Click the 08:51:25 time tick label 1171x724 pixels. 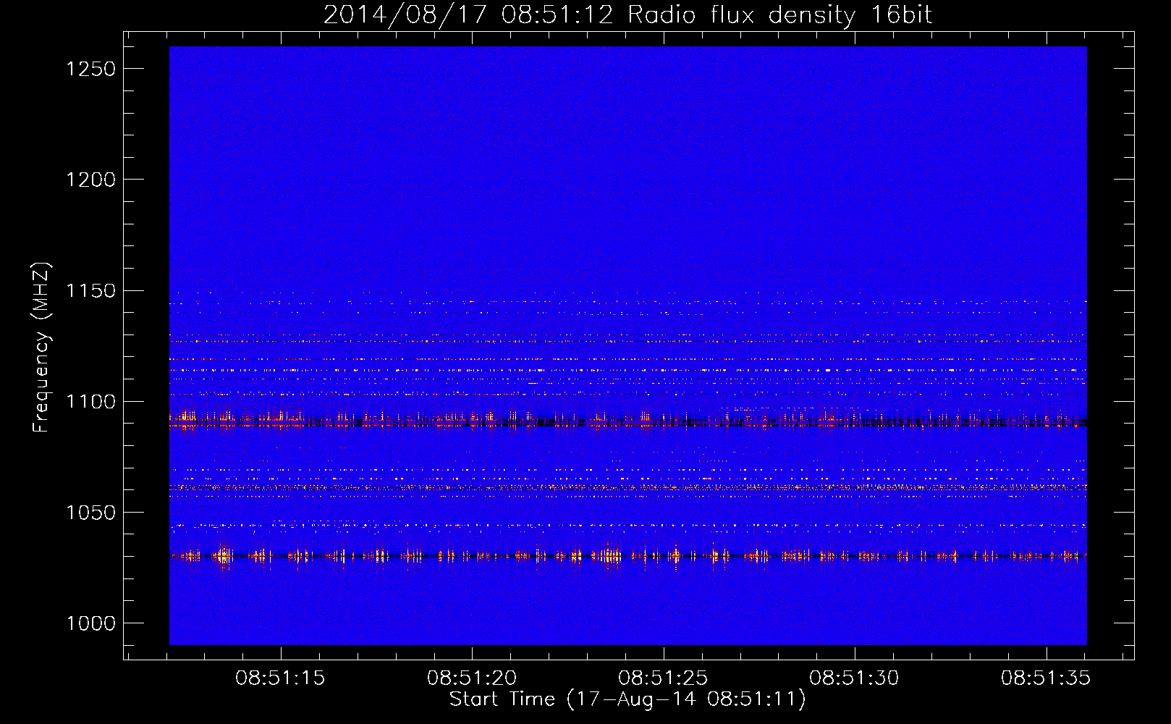point(663,678)
